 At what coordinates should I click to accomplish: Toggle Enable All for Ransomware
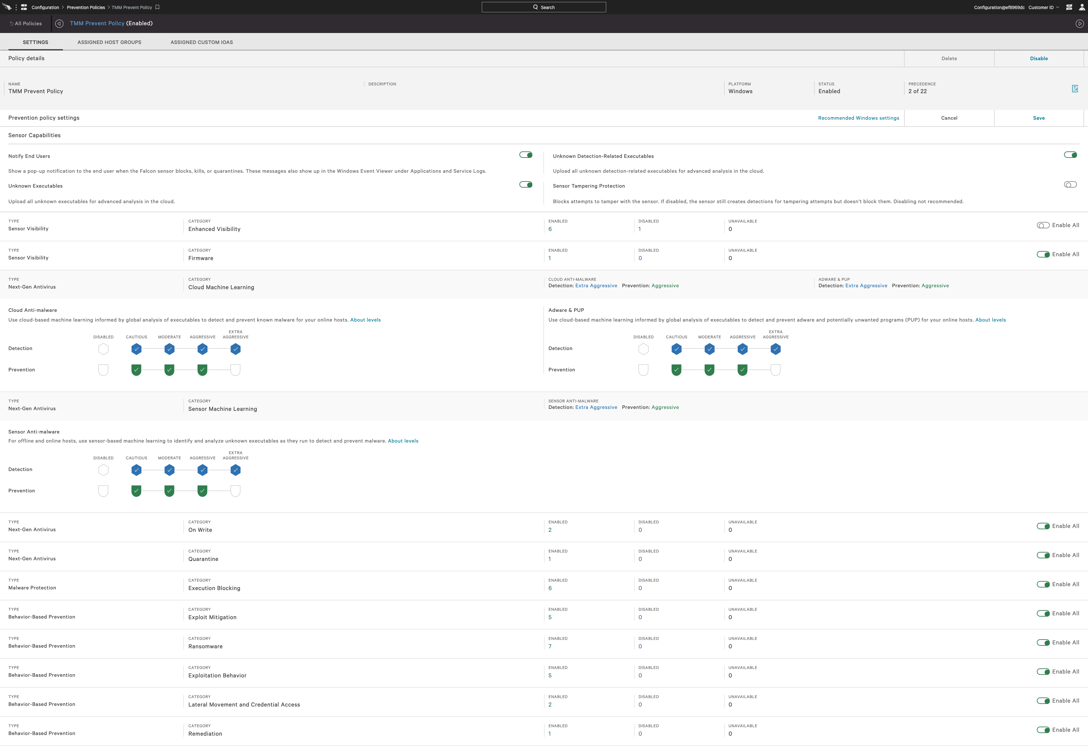click(1043, 642)
